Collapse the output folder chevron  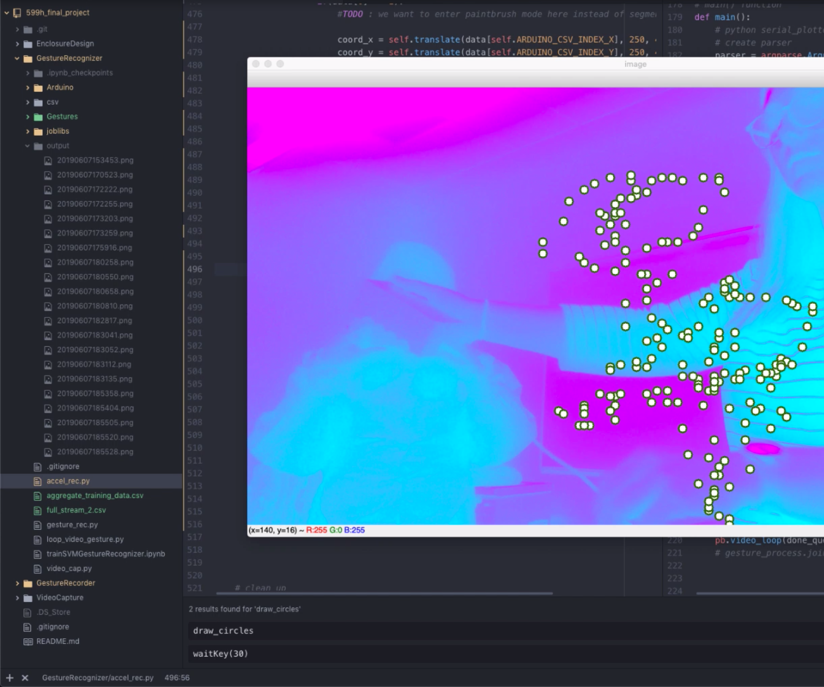[28, 146]
